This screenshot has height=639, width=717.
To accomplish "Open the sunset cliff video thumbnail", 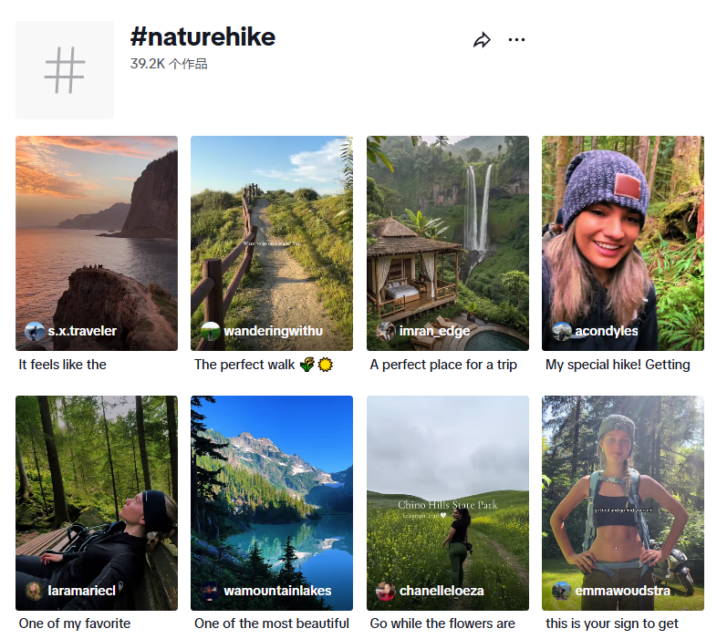I will click(96, 228).
